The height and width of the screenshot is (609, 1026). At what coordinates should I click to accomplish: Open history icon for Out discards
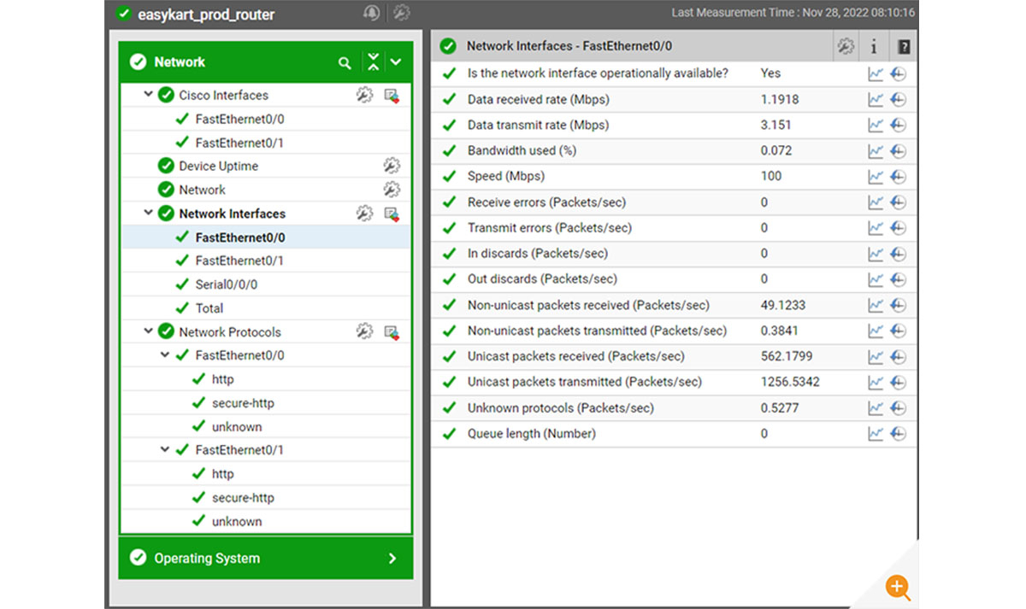tap(898, 279)
